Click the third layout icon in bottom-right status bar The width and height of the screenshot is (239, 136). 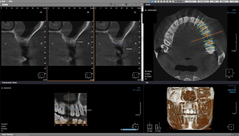(x=237, y=134)
